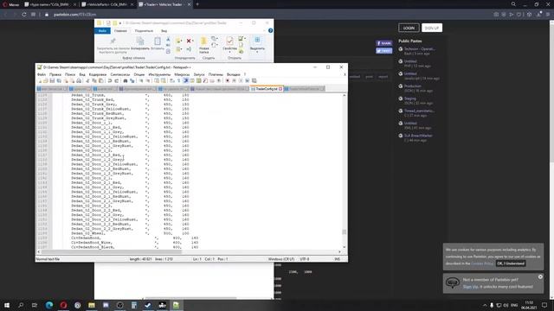Click OK, I Understand on cookie notice
The image size is (554, 311).
tap(511, 263)
